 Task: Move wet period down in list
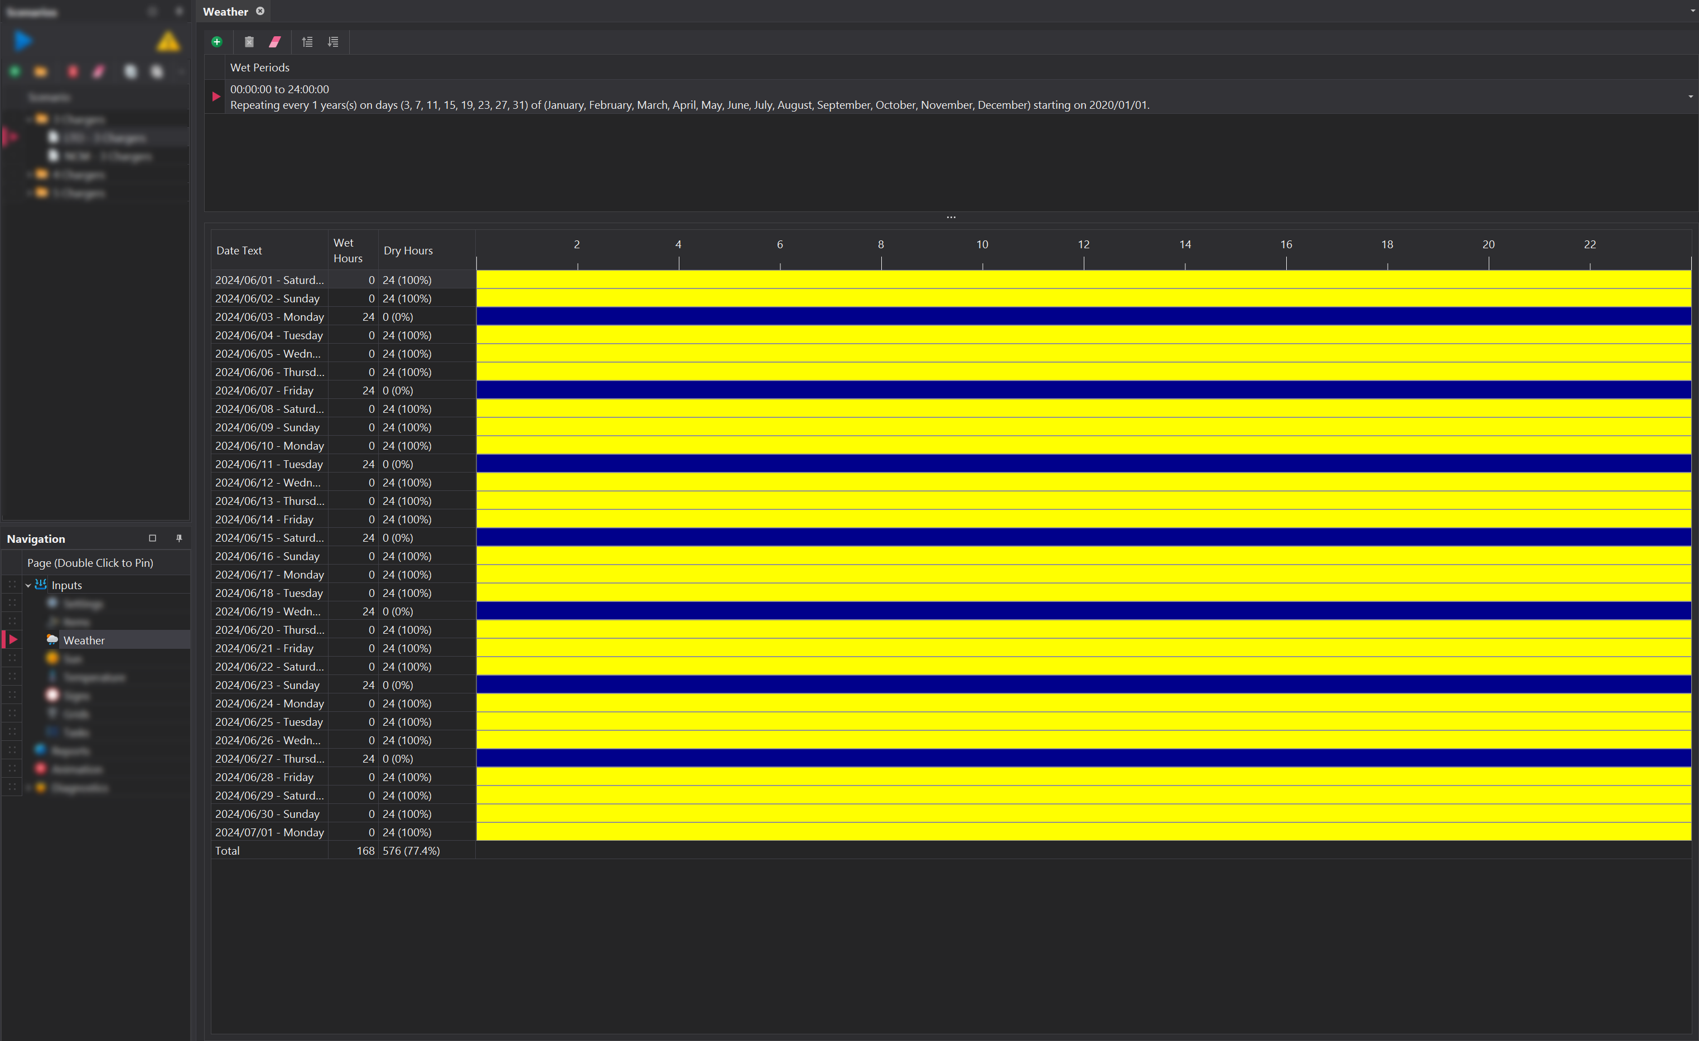(333, 42)
